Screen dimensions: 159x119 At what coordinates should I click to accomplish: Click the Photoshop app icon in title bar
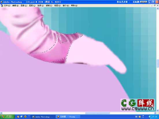pyautogui.click(x=1, y=2)
